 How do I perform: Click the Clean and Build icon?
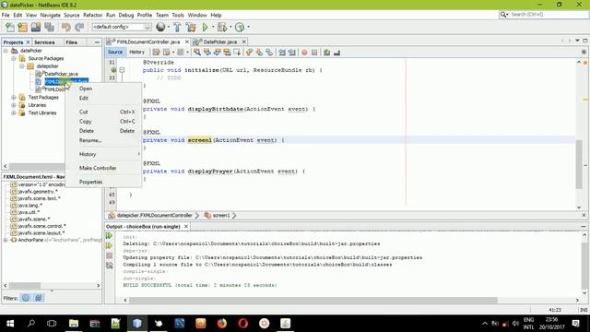(x=191, y=27)
